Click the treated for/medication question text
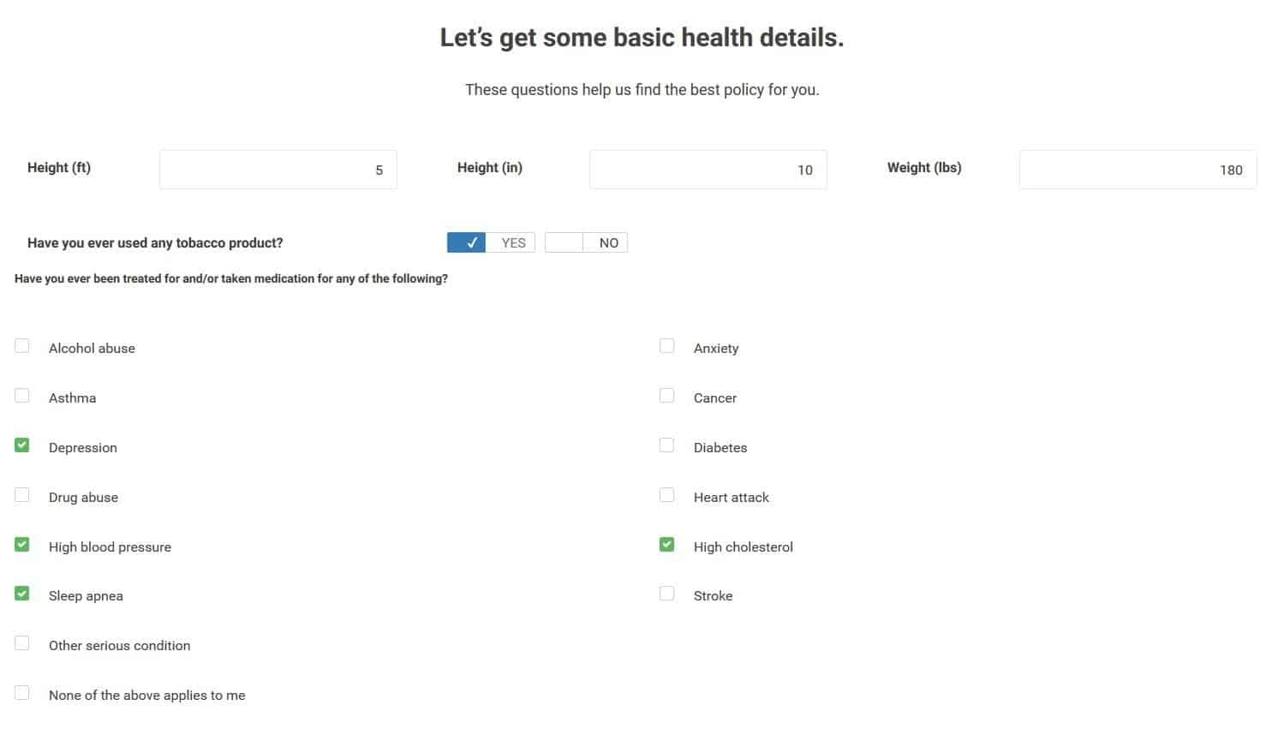The image size is (1272, 735). tap(231, 279)
